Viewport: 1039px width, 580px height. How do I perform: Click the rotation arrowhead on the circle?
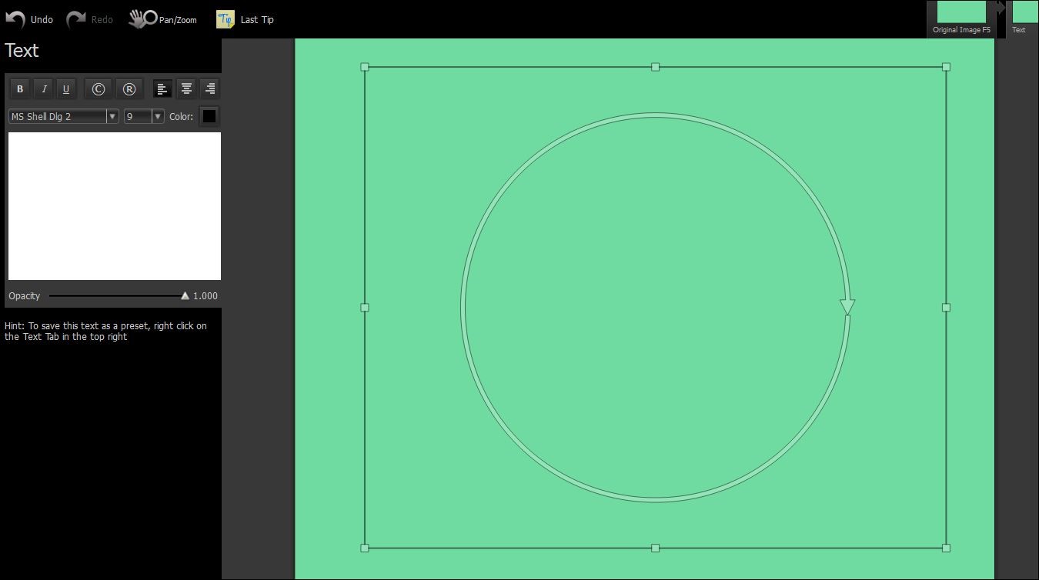[847, 307]
